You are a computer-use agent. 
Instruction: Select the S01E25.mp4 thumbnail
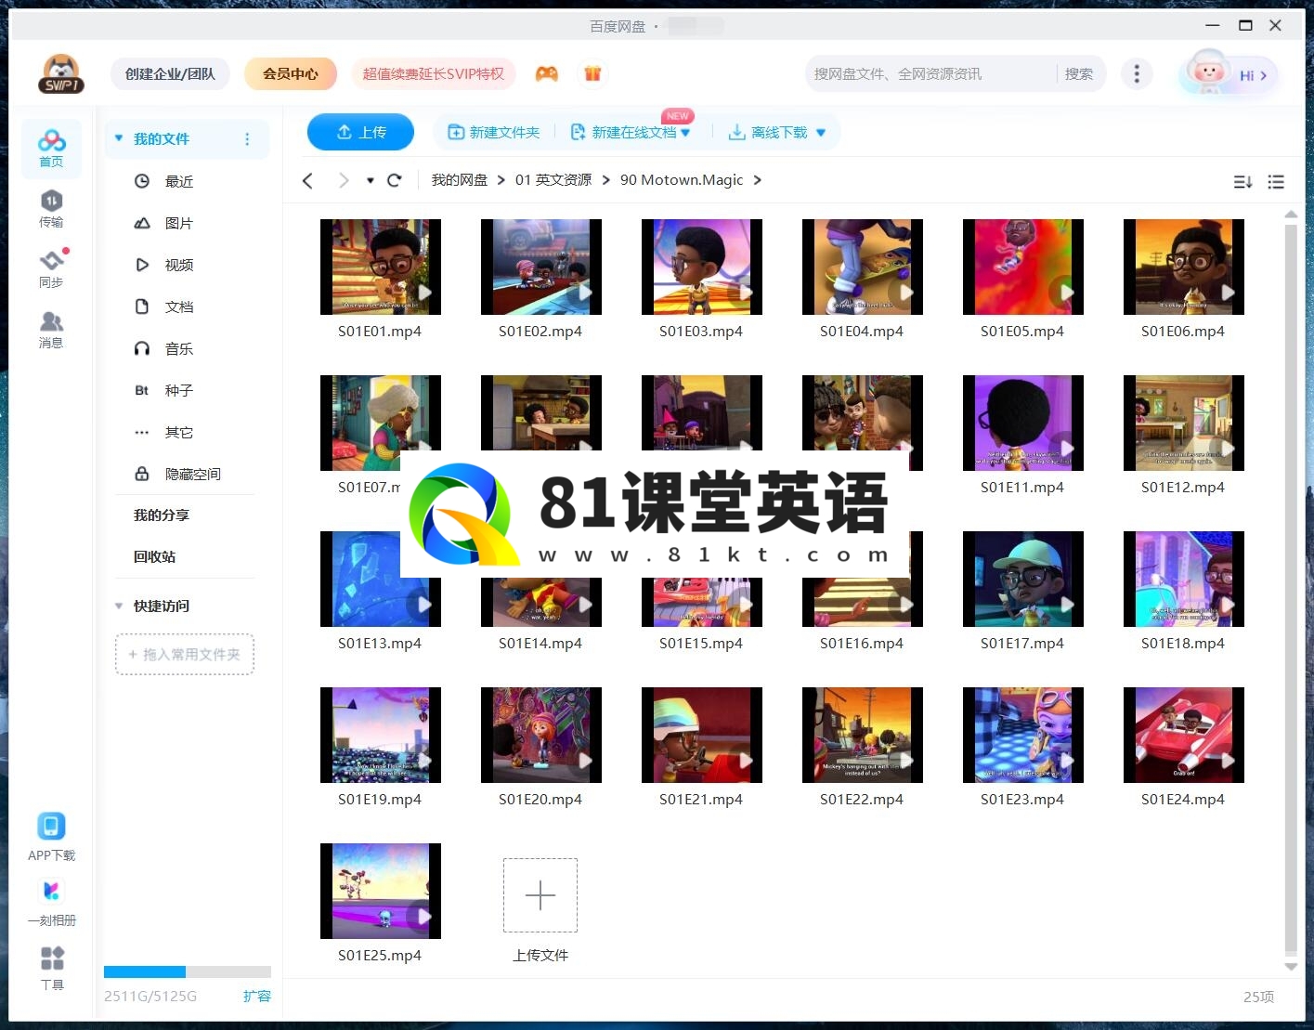pos(381,891)
